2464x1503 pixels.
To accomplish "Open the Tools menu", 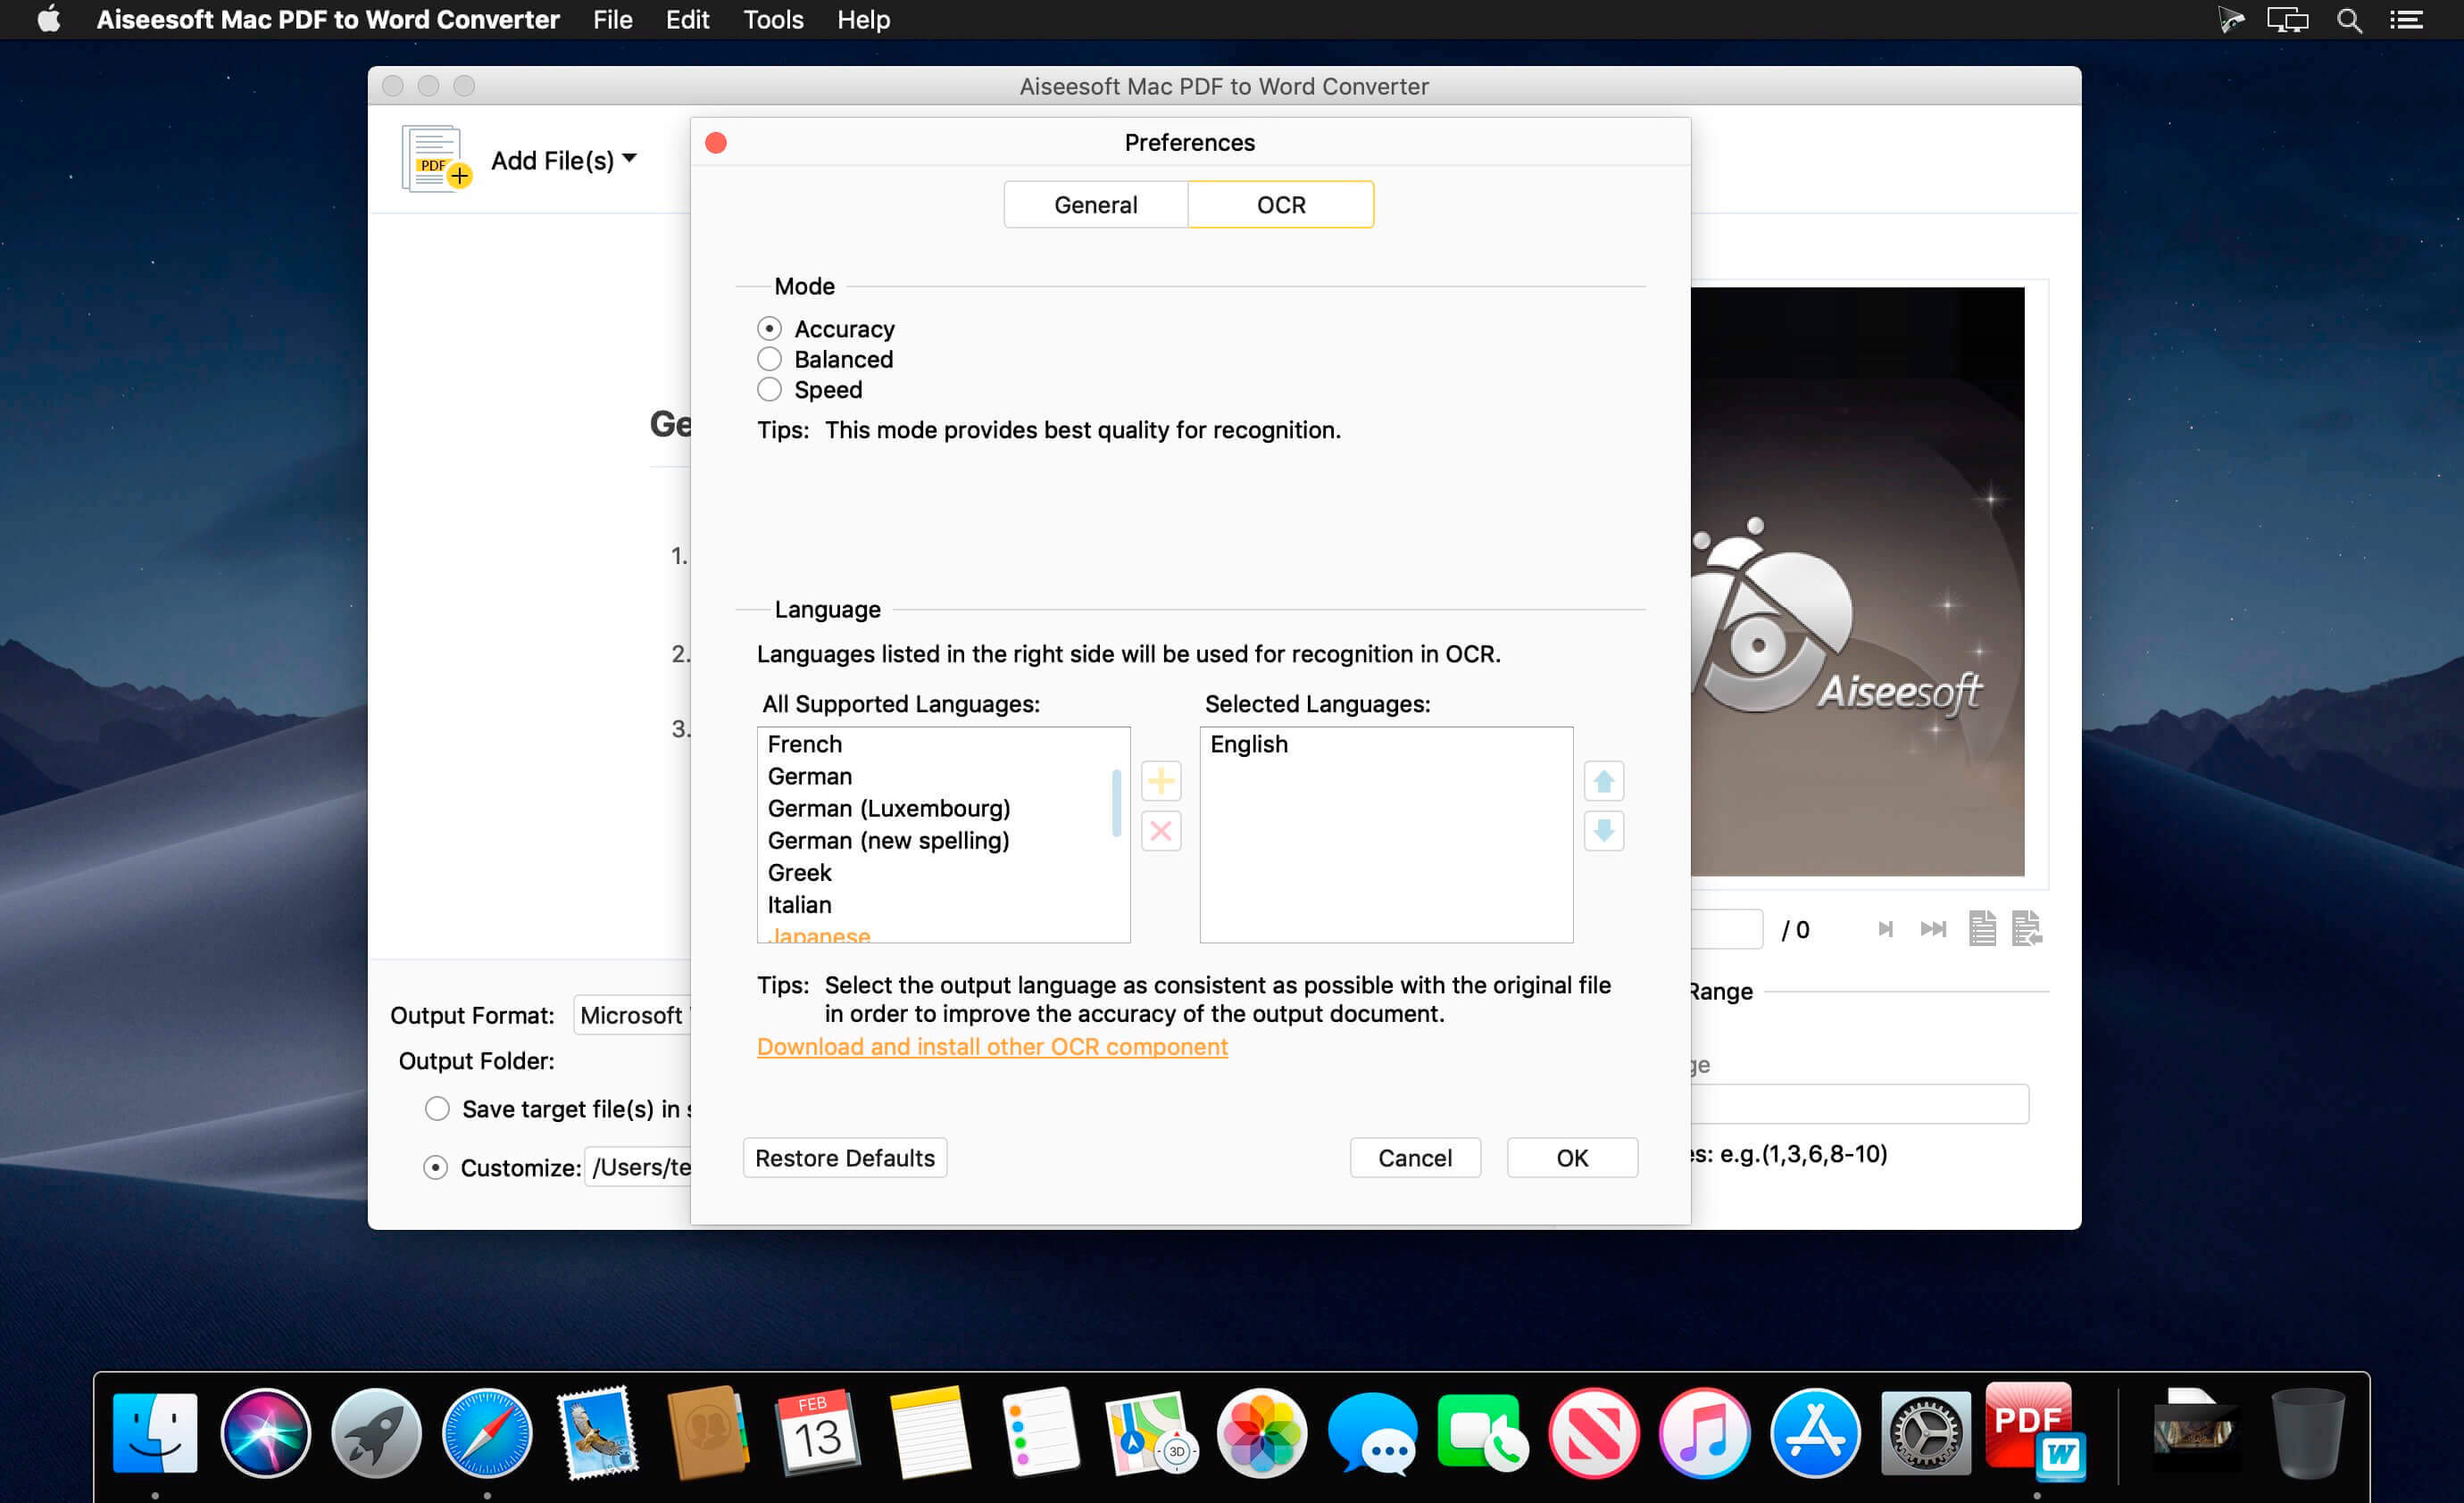I will tap(773, 20).
